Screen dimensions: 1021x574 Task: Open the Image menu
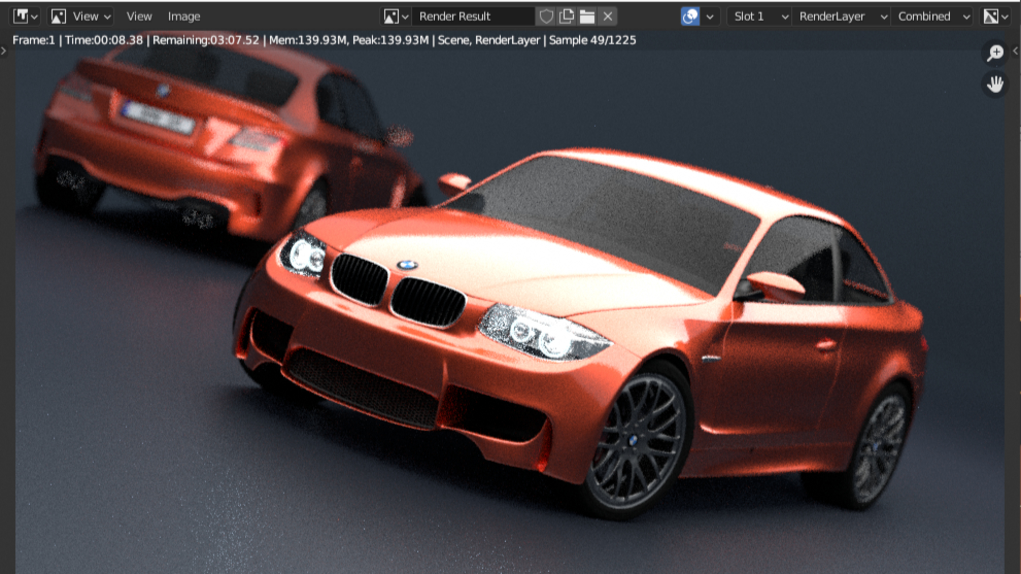pyautogui.click(x=184, y=17)
